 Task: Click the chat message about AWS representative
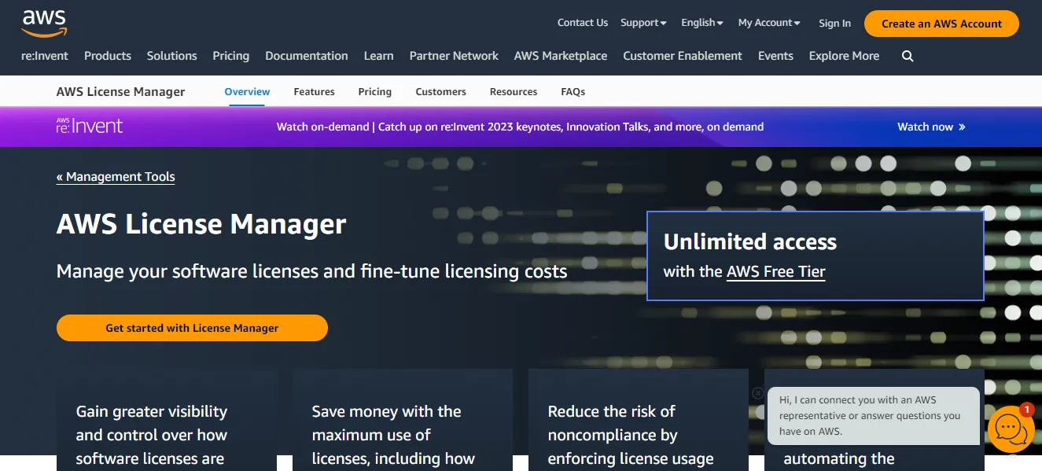pyautogui.click(x=874, y=415)
